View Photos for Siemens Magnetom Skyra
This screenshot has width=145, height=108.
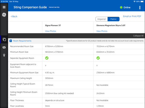pos(102,31)
